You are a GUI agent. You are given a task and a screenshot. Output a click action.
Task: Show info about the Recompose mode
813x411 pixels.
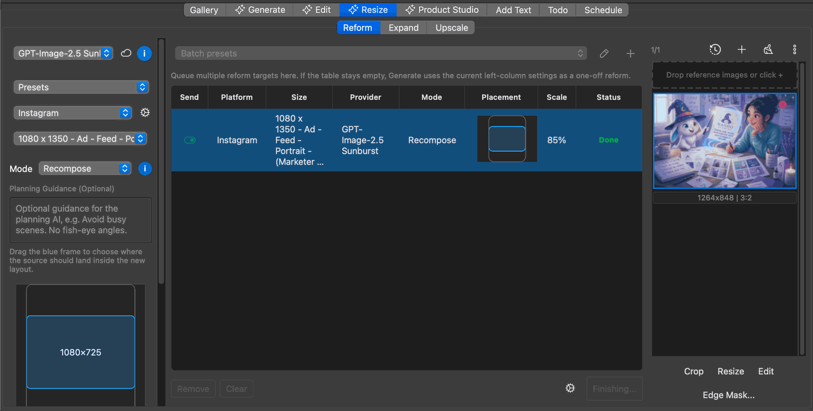coord(145,168)
